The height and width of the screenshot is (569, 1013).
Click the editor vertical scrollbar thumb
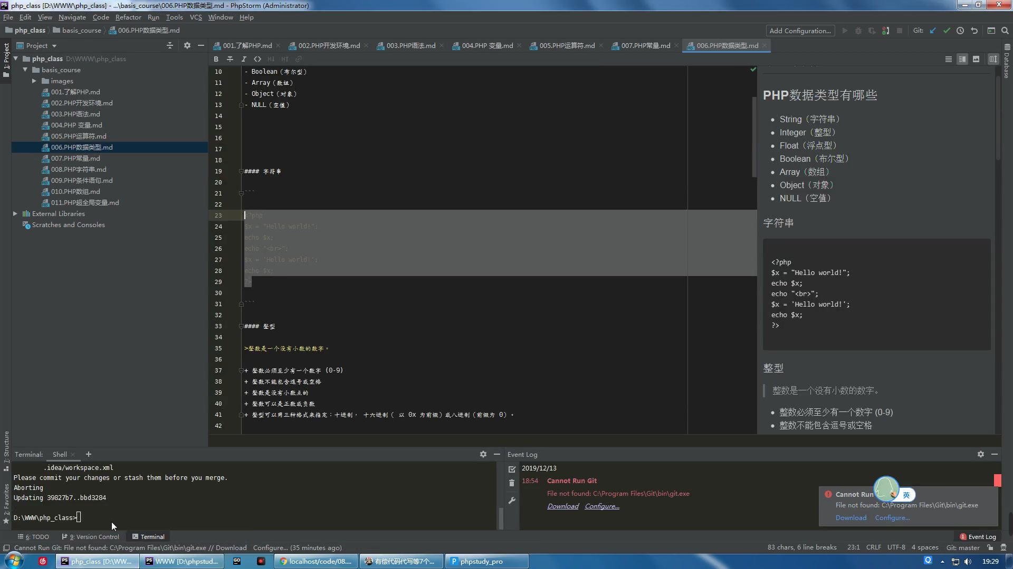point(754,137)
